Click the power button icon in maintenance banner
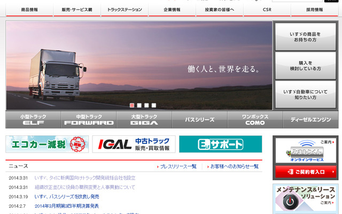Image resolution: width=342 pixels, height=214 pixels. tap(290, 201)
